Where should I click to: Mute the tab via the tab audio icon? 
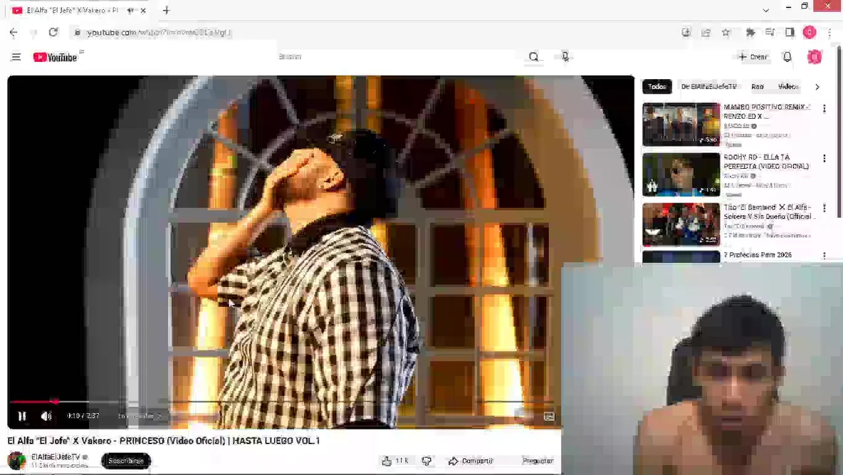click(130, 11)
